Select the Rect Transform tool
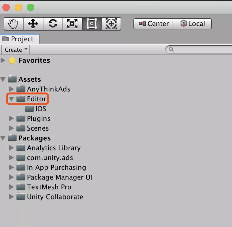This screenshot has height=227, width=232. click(x=92, y=24)
